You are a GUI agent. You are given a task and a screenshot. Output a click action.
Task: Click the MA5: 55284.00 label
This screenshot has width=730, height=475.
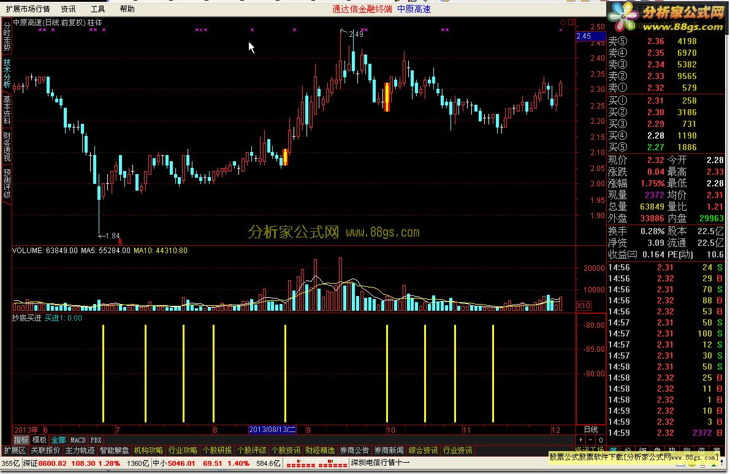pos(105,251)
